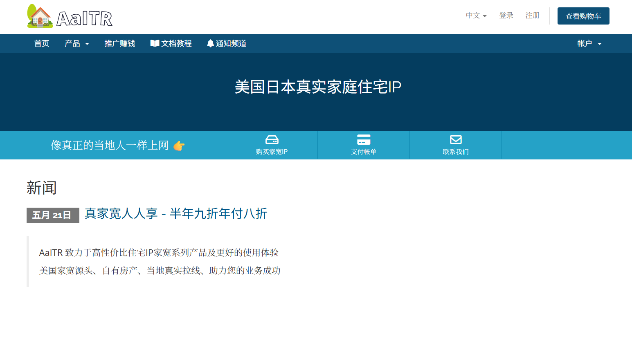Click the 五月 21日 date badge

[53, 215]
